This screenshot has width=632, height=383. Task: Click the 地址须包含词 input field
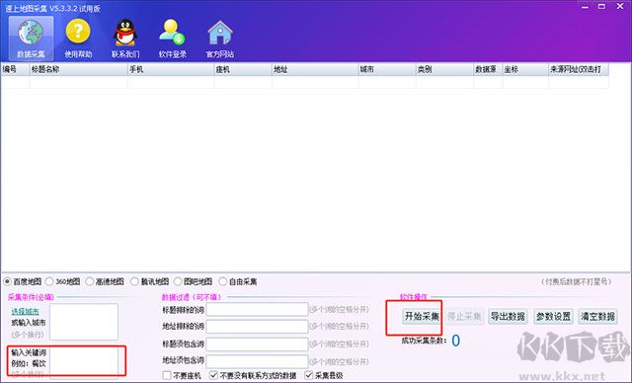tap(257, 361)
